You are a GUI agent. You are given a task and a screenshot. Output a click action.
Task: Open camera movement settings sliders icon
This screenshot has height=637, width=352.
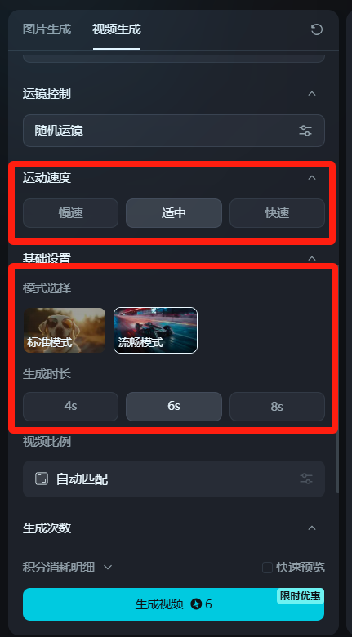pyautogui.click(x=305, y=131)
